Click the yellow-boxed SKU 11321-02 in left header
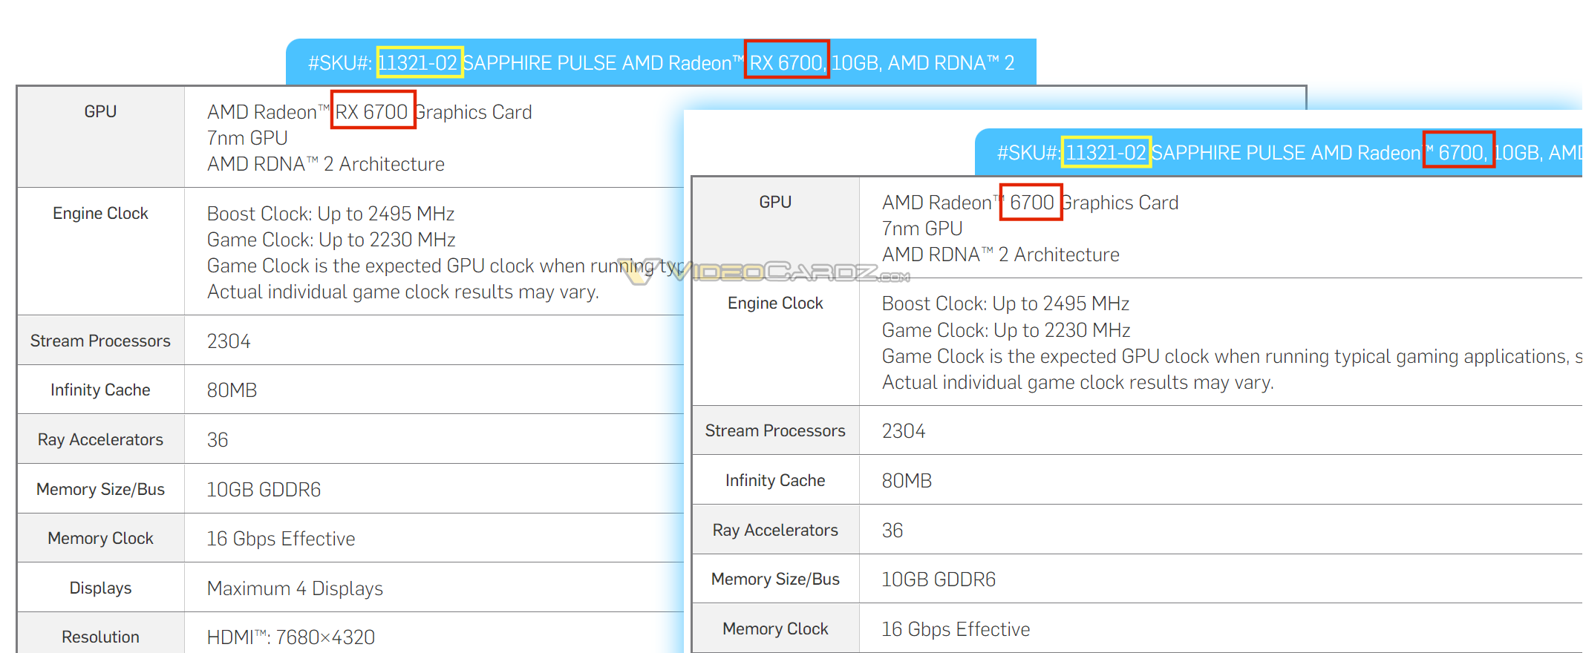Image resolution: width=1586 pixels, height=653 pixels. point(420,62)
